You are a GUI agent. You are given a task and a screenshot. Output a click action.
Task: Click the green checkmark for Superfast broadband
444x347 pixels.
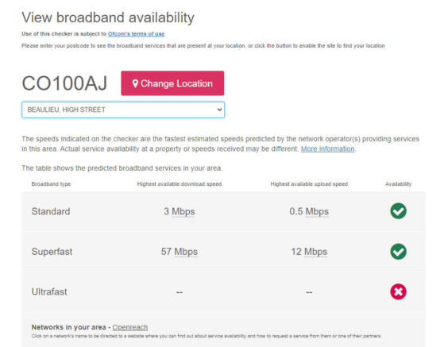398,252
